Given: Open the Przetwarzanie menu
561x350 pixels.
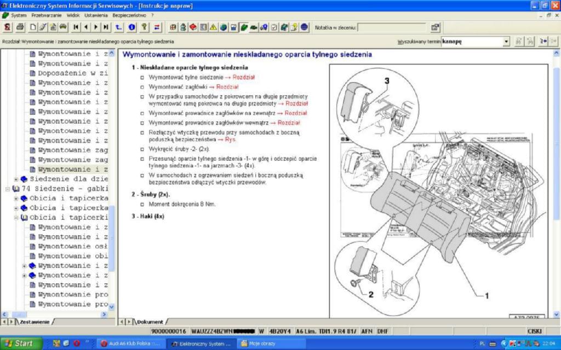Looking at the screenshot, I should 47,15.
